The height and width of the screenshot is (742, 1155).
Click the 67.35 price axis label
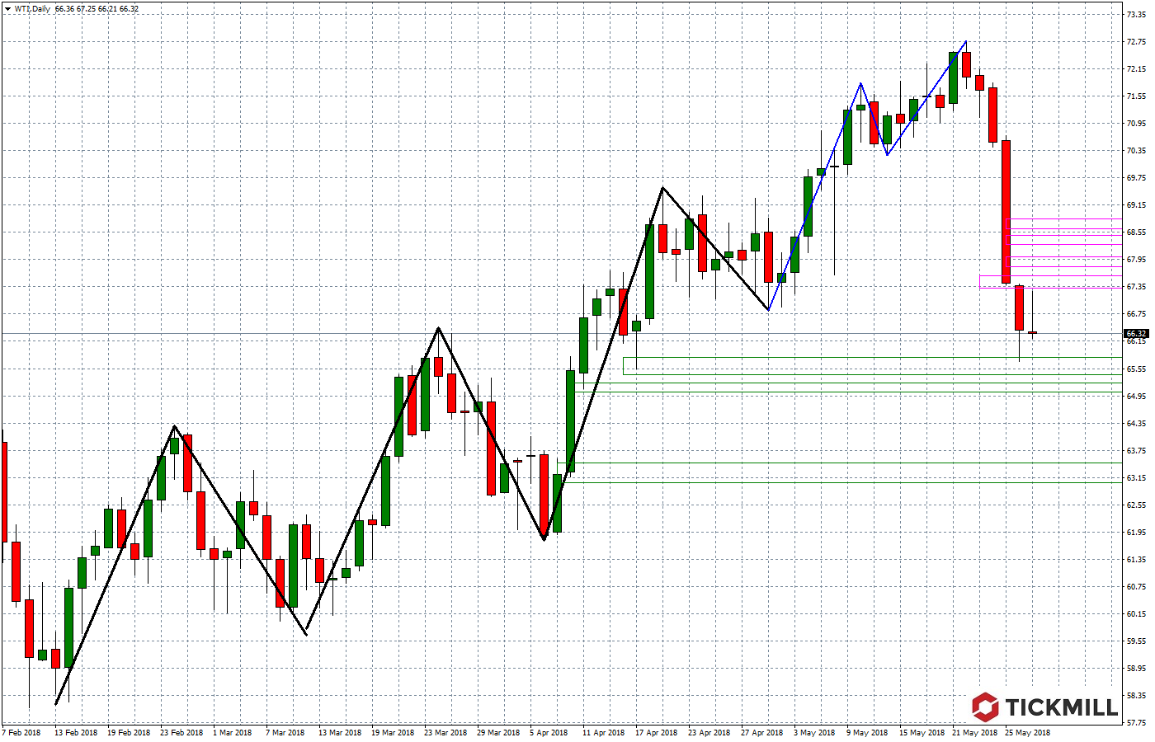pyautogui.click(x=1136, y=287)
